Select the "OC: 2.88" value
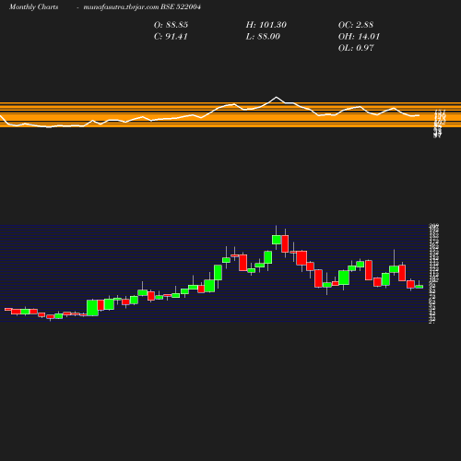This screenshot has width=461, height=461. (x=356, y=25)
